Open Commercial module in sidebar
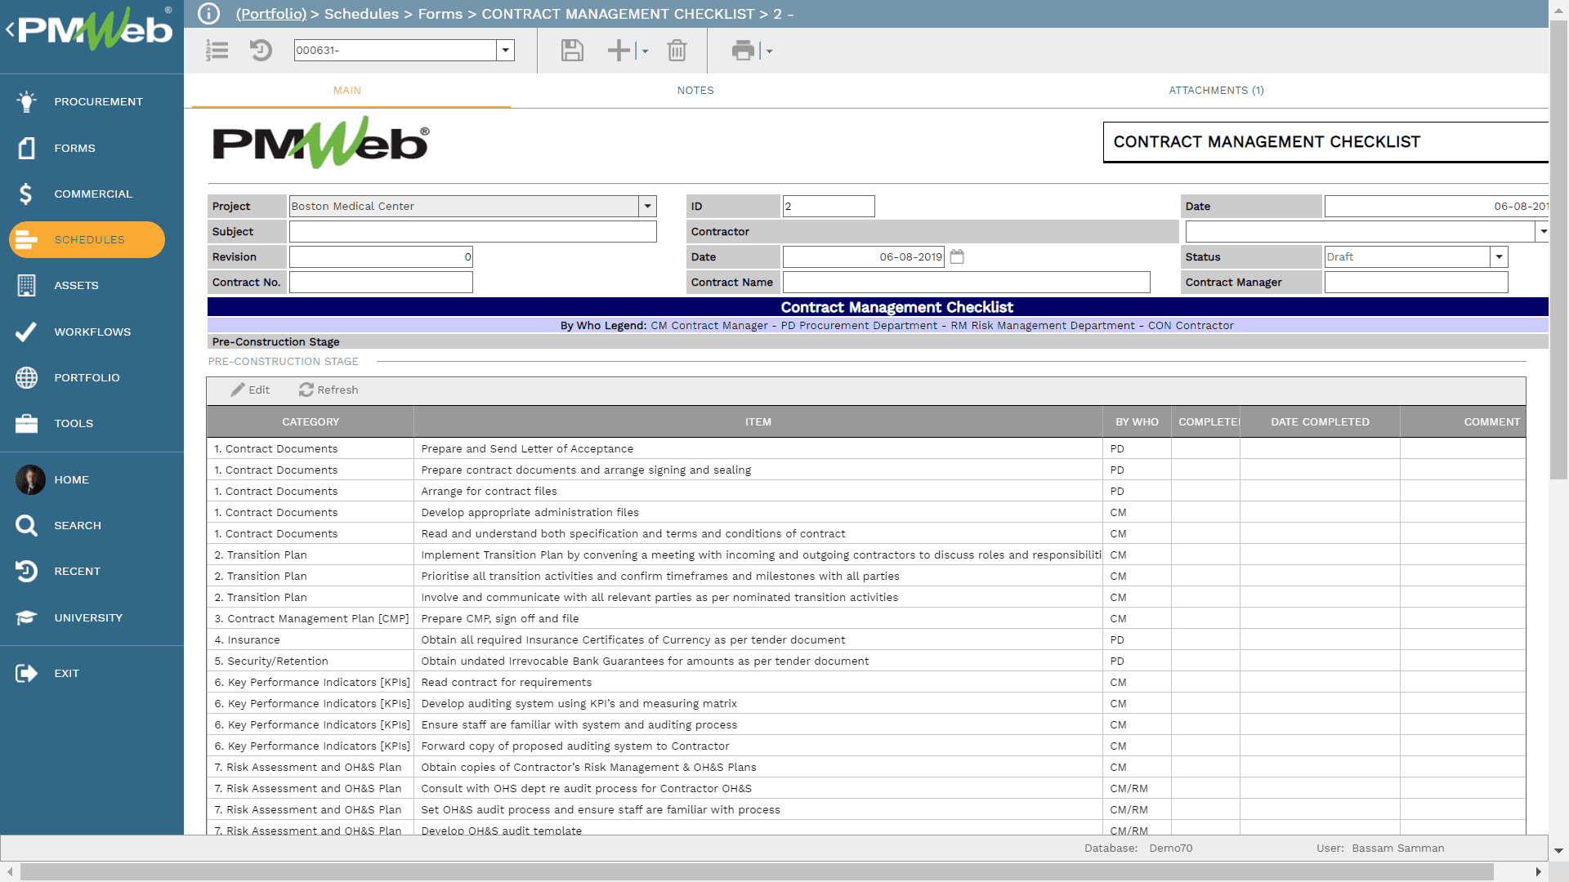Image resolution: width=1569 pixels, height=882 pixels. (92, 194)
